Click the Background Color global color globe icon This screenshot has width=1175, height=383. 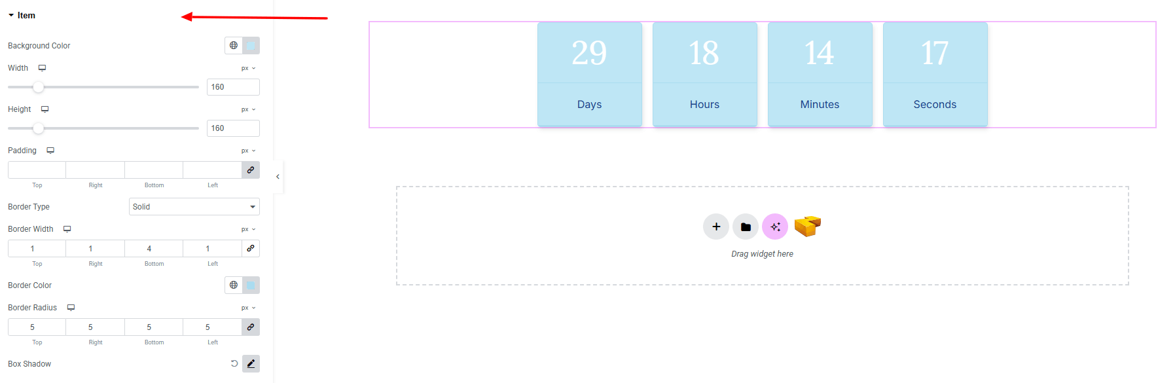click(234, 45)
